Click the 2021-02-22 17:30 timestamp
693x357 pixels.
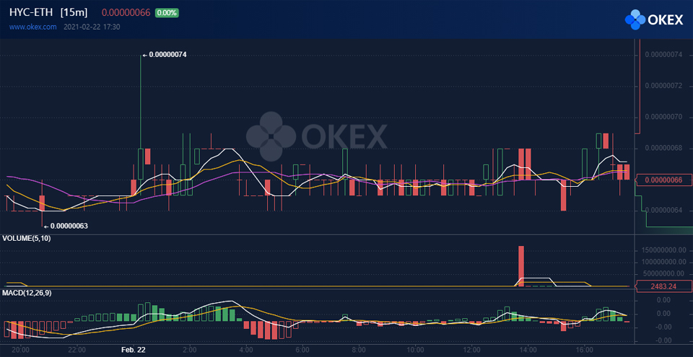coord(92,27)
